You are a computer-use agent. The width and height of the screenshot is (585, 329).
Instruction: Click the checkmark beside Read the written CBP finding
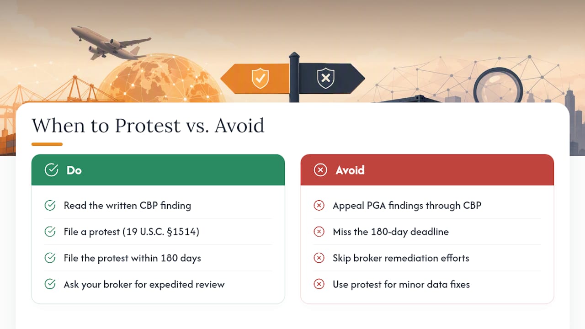pos(50,206)
